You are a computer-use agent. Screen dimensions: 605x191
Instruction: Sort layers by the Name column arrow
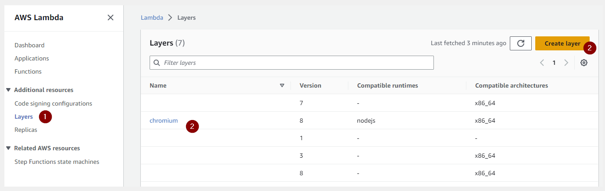point(282,85)
